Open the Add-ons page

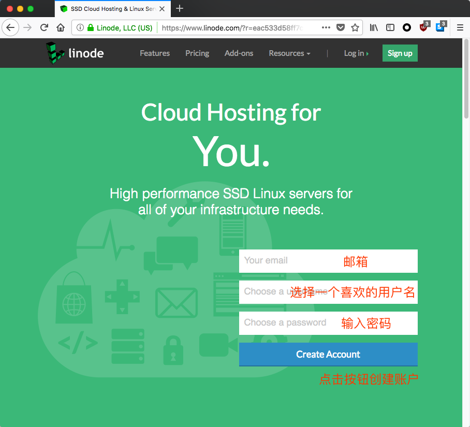[x=239, y=53]
